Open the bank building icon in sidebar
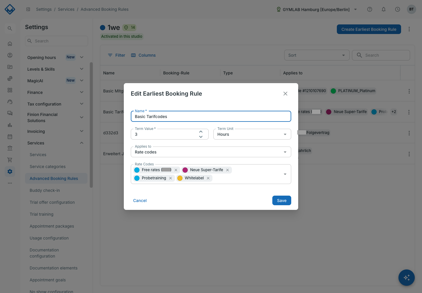This screenshot has height=293, width=422. pos(10,148)
